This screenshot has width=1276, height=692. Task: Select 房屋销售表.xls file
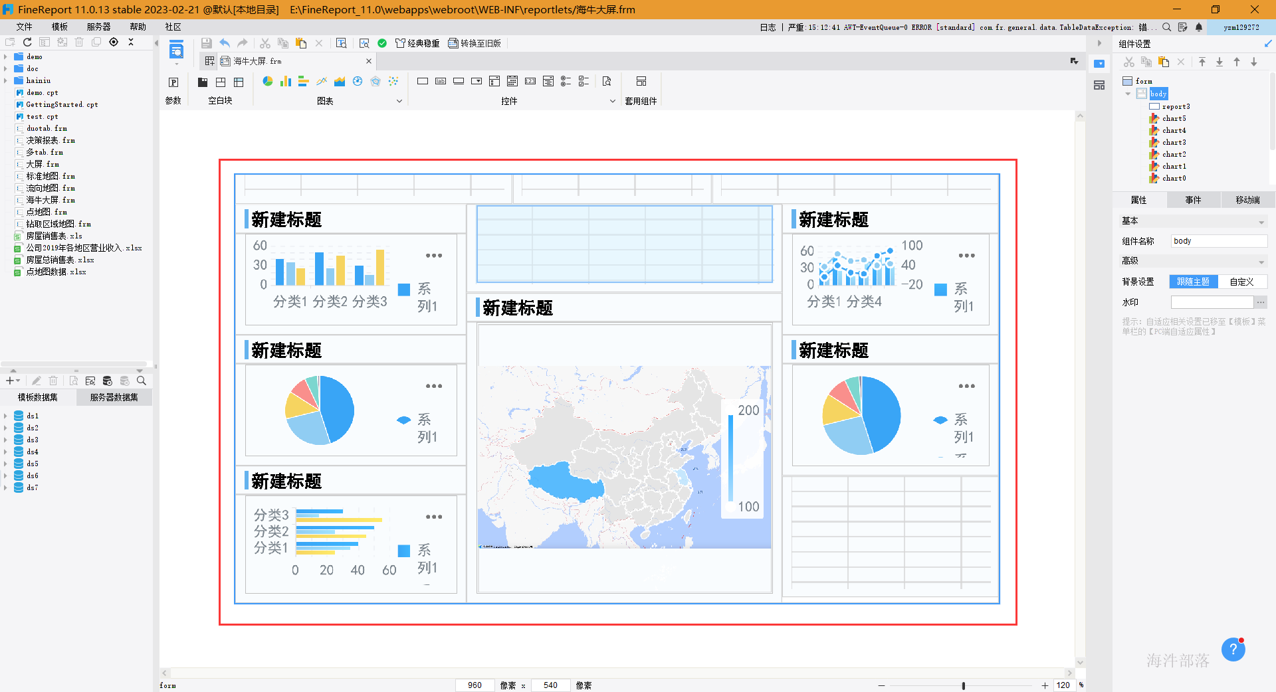tap(54, 236)
